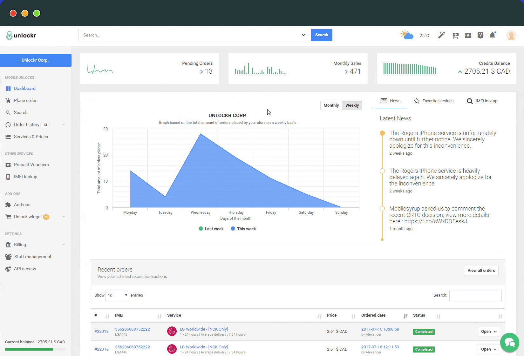Viewport: 524px width, 356px height.
Task: Click the Services & Prices list icon
Action: (8, 137)
